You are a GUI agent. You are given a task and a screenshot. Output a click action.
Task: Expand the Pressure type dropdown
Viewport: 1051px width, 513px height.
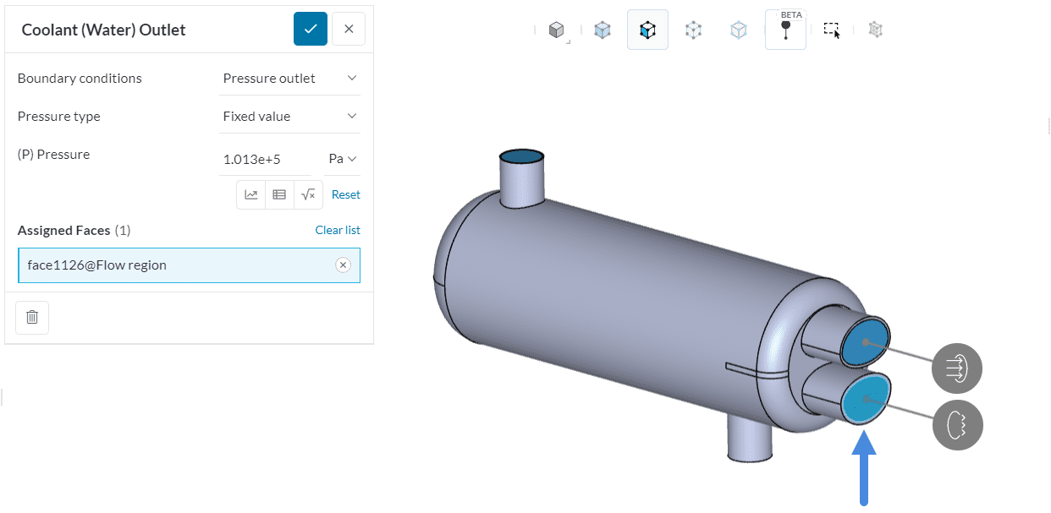coord(289,117)
